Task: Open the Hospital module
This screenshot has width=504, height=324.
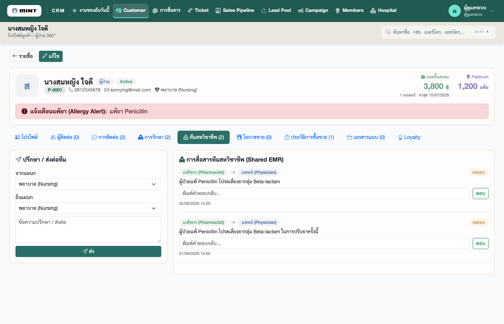Action: [383, 10]
